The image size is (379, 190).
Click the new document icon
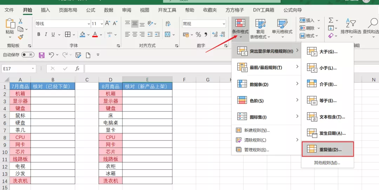coord(88,55)
